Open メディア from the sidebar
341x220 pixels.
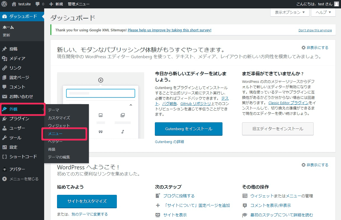[x=17, y=58]
